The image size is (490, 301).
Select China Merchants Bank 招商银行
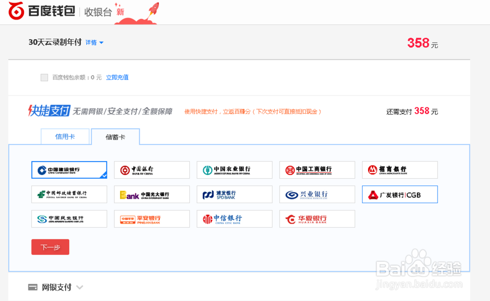400,170
